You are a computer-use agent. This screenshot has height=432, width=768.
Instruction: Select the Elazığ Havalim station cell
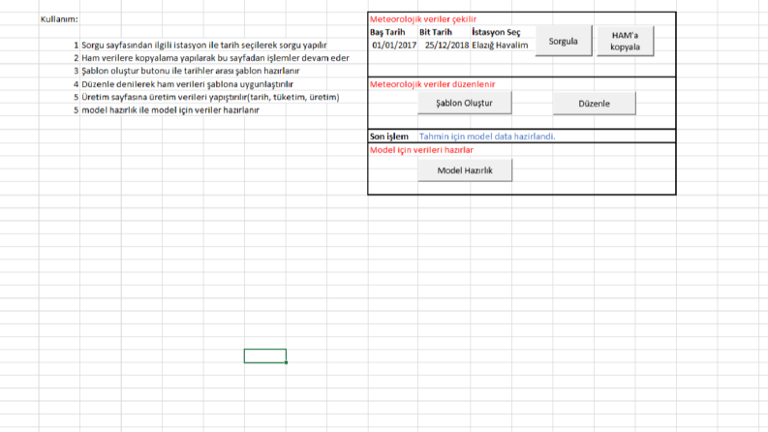[x=500, y=46]
